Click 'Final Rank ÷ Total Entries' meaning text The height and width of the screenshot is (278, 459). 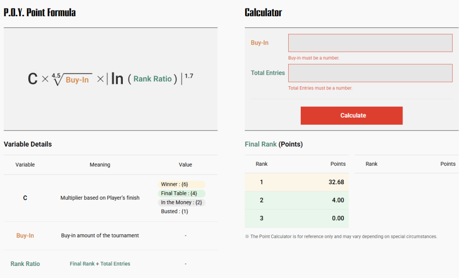(100, 264)
